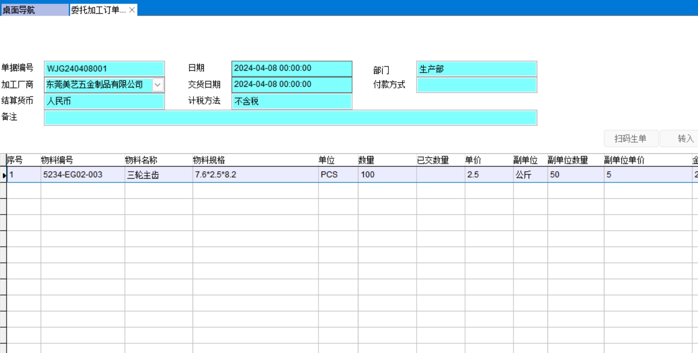This screenshot has width=698, height=353.
Task: Select the row indicator arrow for row 1
Action: [x=4, y=175]
